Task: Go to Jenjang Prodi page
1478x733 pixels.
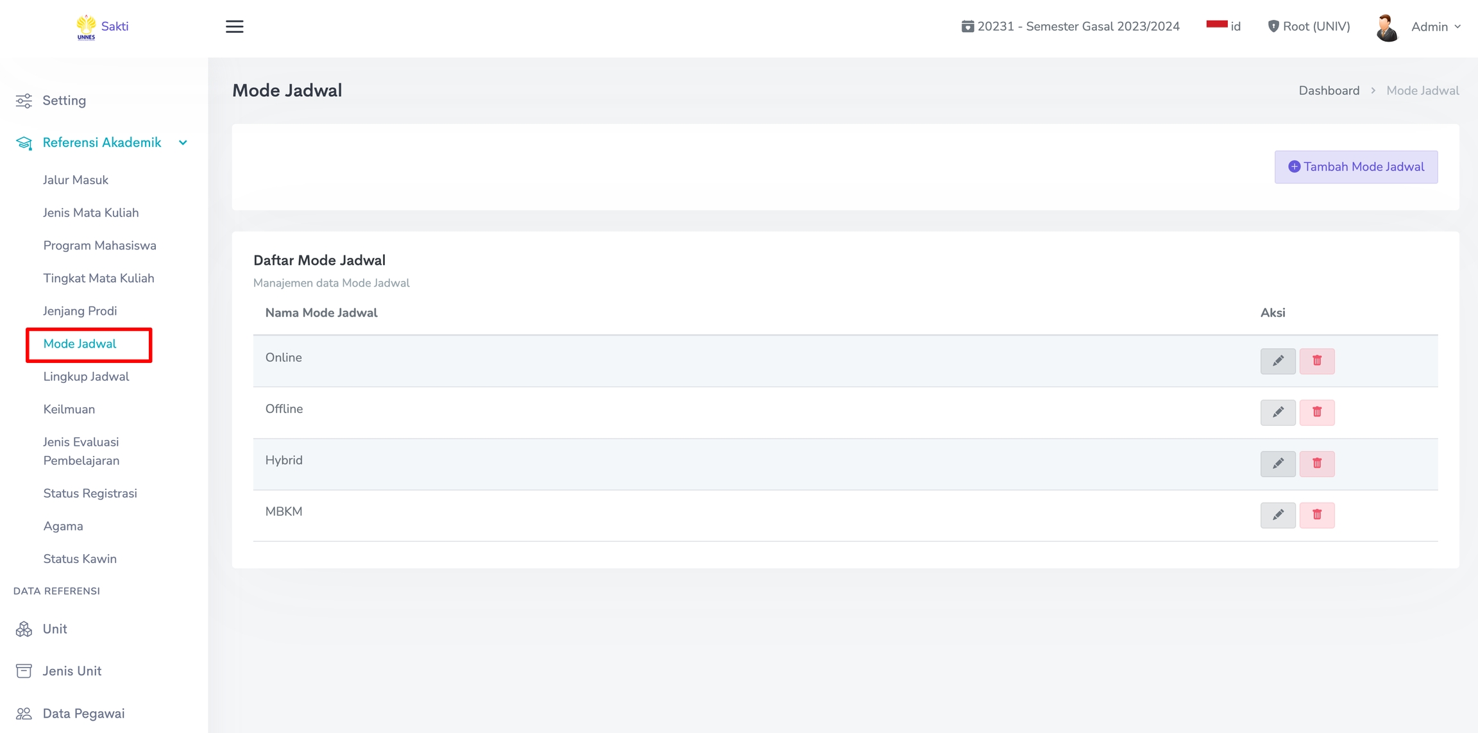Action: 80,311
